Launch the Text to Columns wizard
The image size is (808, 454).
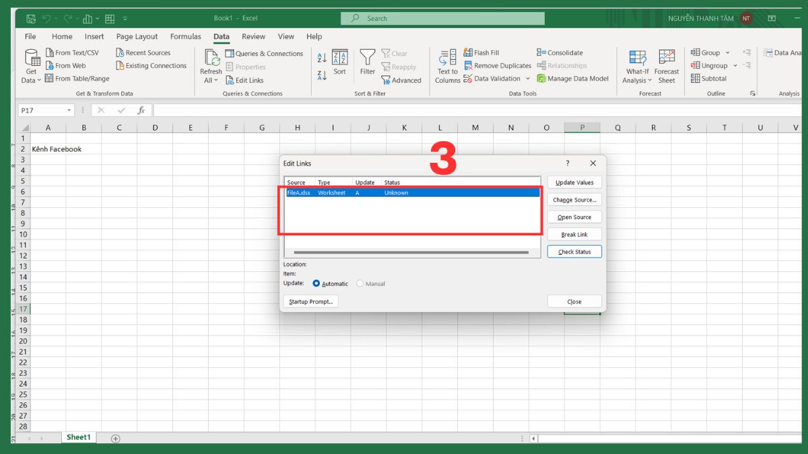pyautogui.click(x=446, y=65)
